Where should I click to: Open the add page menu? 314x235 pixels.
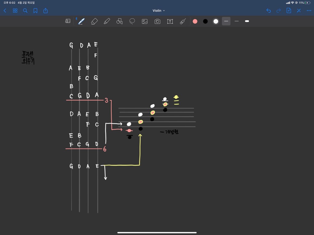[x=289, y=11]
